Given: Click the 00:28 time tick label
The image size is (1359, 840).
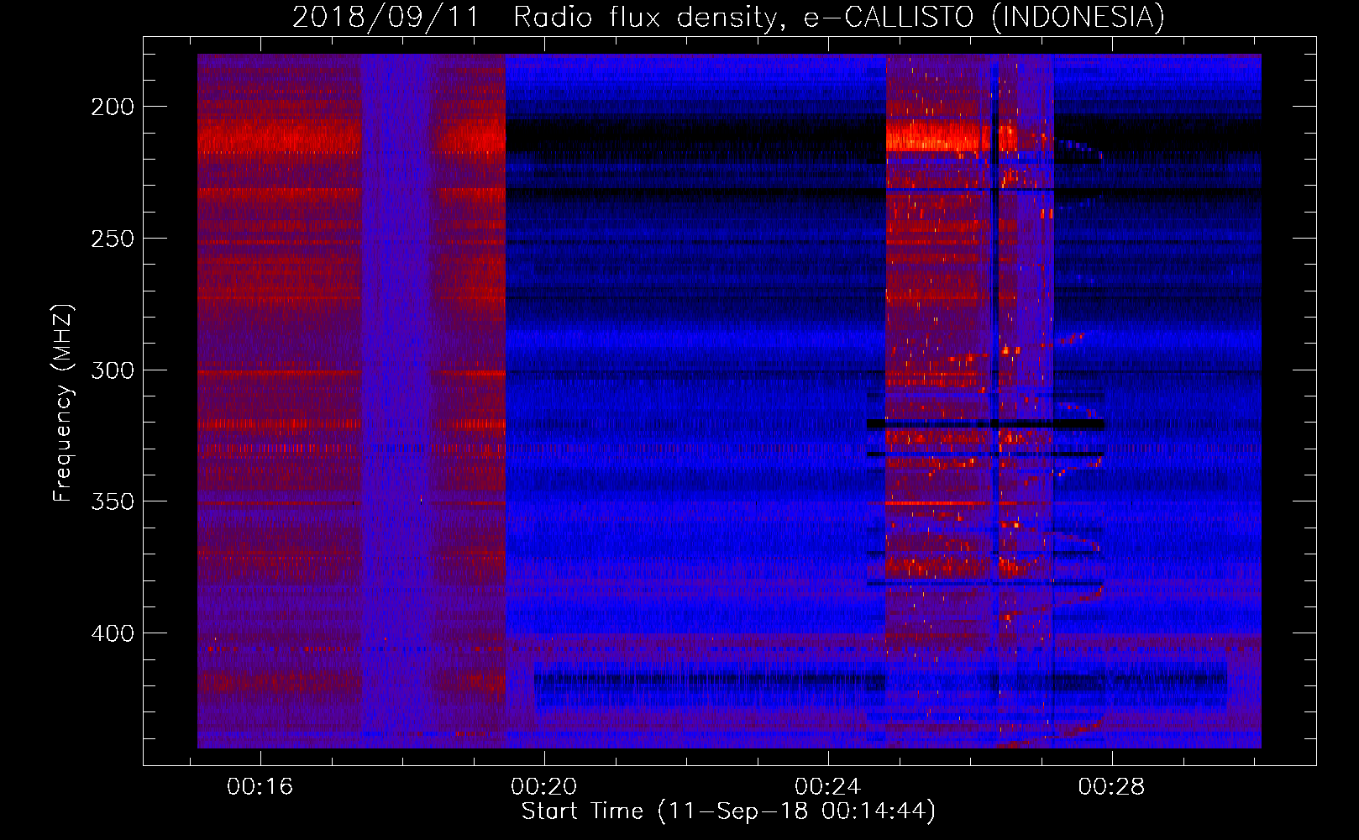Looking at the screenshot, I should click(1111, 786).
